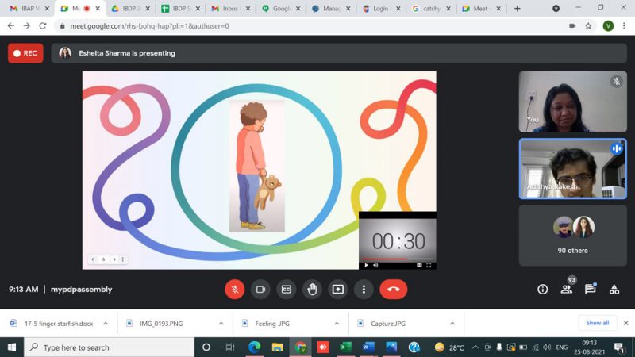Screen dimensions: 635x357
Task: Open the three-dot more options menu
Action: click(x=364, y=290)
